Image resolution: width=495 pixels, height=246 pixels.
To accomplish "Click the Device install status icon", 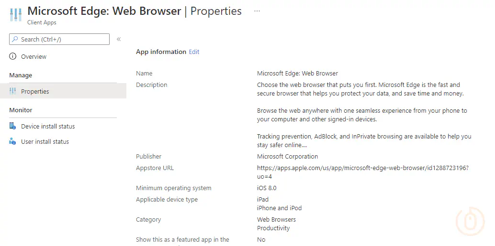I will point(13,126).
